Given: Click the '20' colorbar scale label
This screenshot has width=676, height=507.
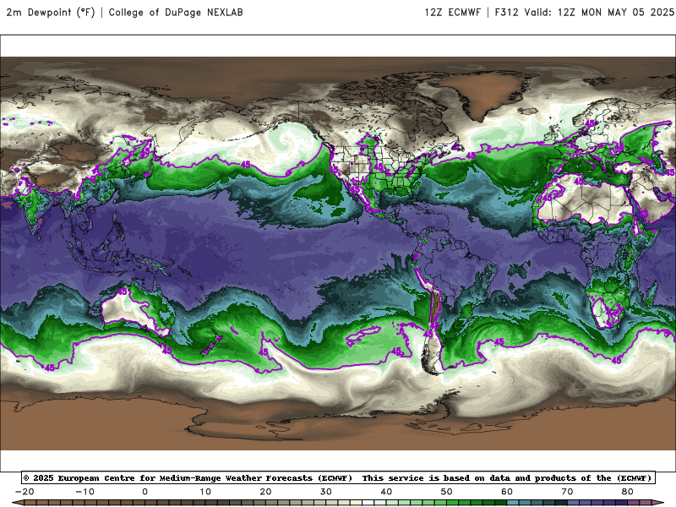Looking at the screenshot, I should [265, 492].
